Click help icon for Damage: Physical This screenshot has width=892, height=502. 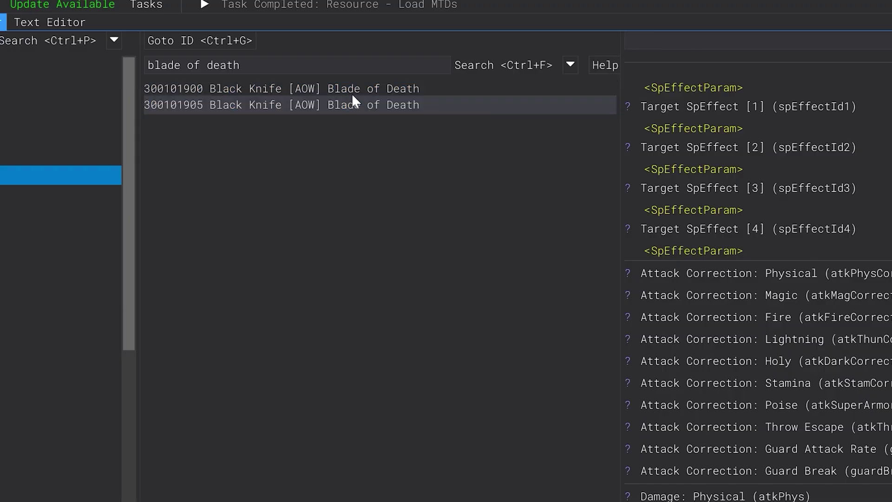click(628, 496)
